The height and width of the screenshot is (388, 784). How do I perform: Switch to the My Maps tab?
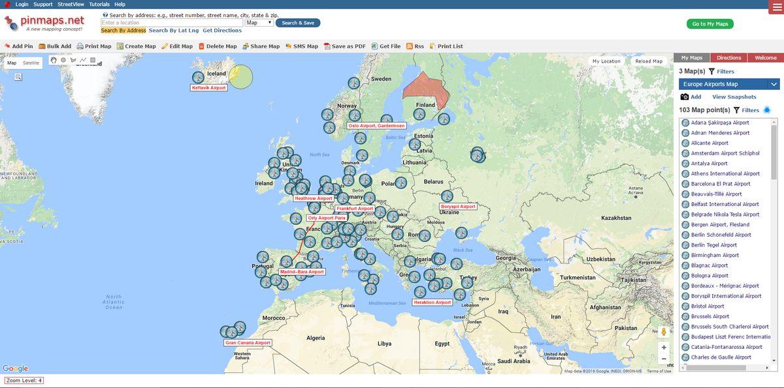click(692, 58)
